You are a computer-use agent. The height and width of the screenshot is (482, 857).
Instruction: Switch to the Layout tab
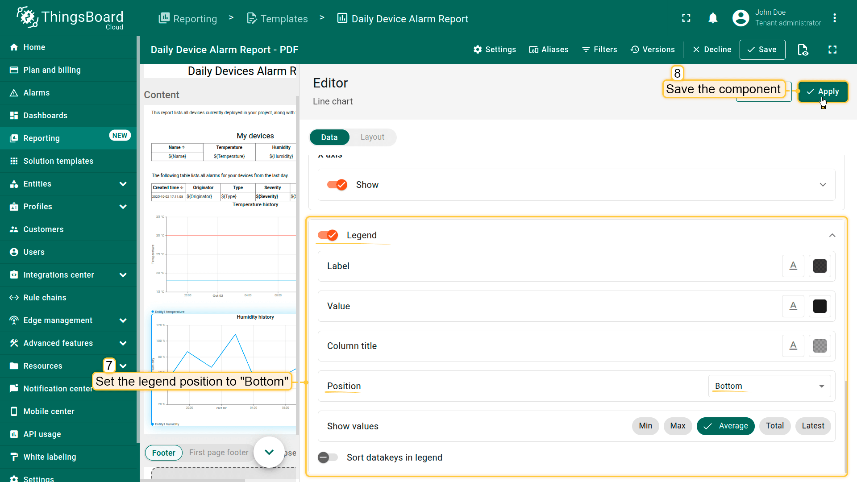(x=372, y=137)
